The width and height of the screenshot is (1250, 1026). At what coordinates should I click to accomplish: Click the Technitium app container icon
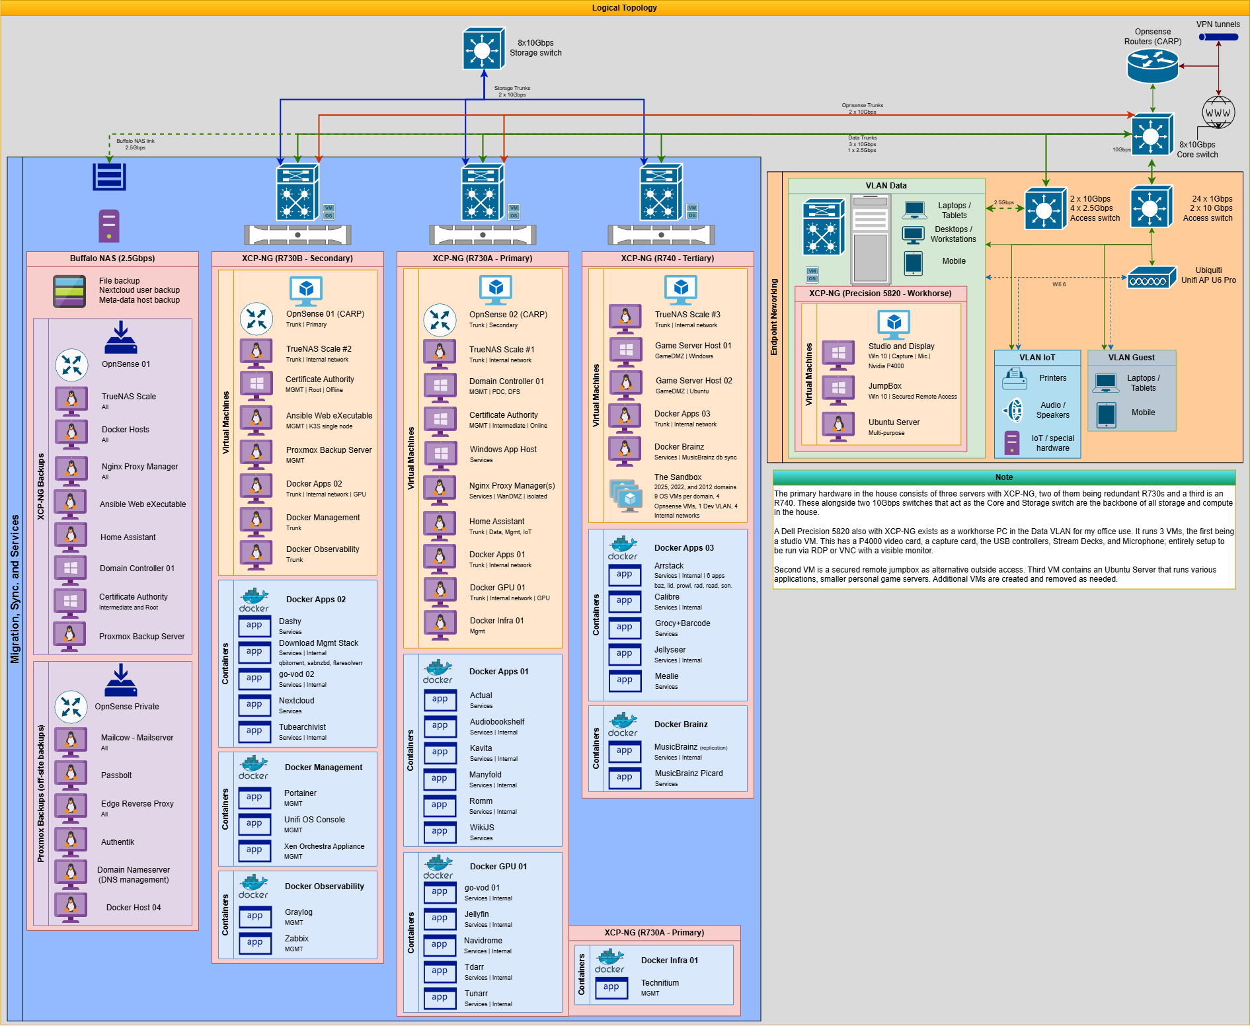pos(611,988)
